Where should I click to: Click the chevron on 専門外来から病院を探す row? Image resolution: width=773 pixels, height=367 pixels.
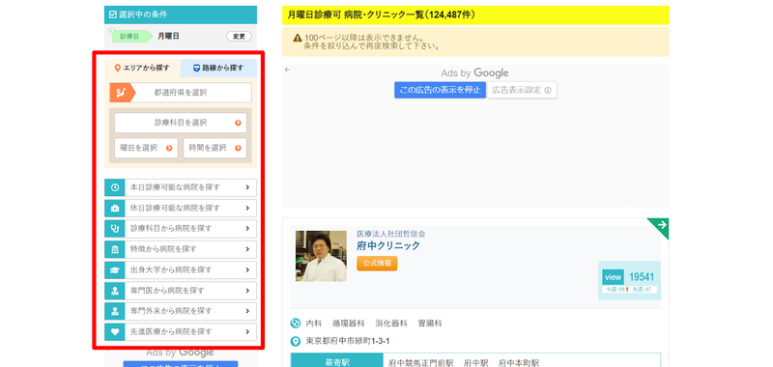point(247,311)
